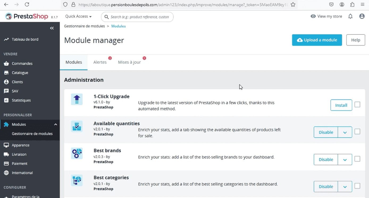369x198 pixels.
Task: Tick the Best brands module checkbox
Action: [357, 159]
